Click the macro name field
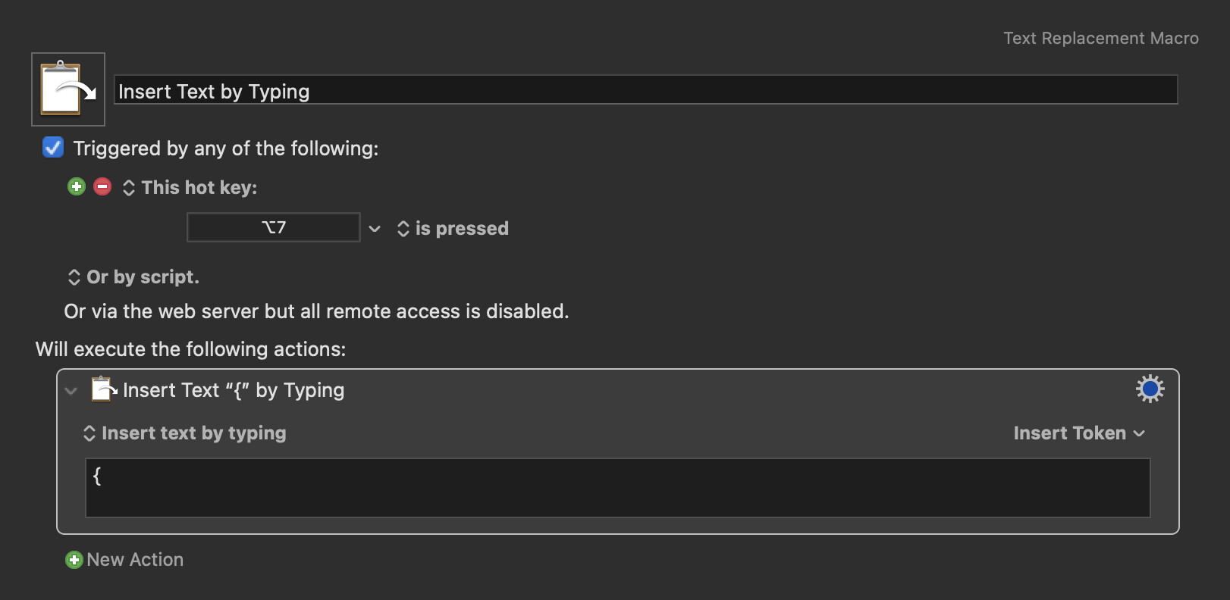1230x600 pixels. pyautogui.click(x=645, y=90)
